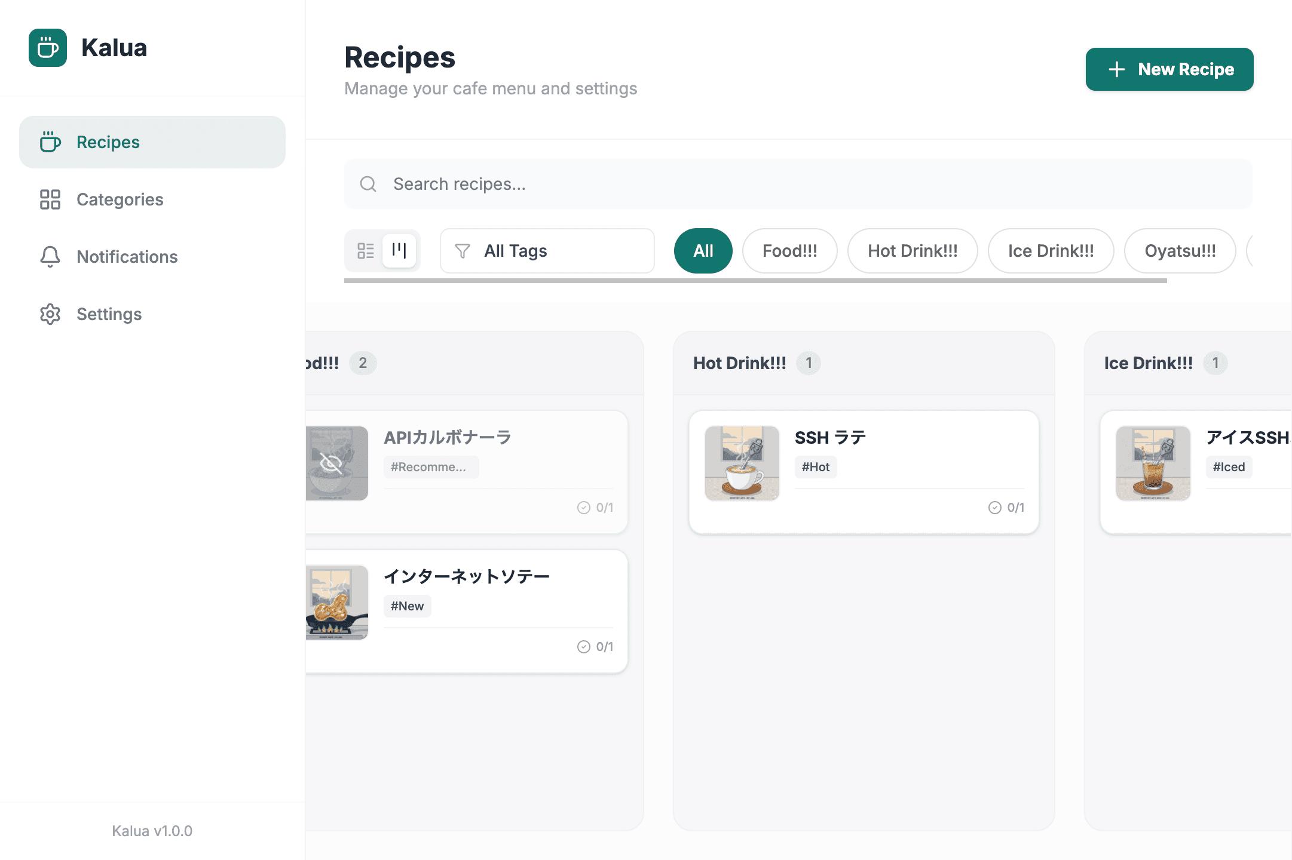Click the Categories grid icon
The height and width of the screenshot is (860, 1292).
[50, 199]
